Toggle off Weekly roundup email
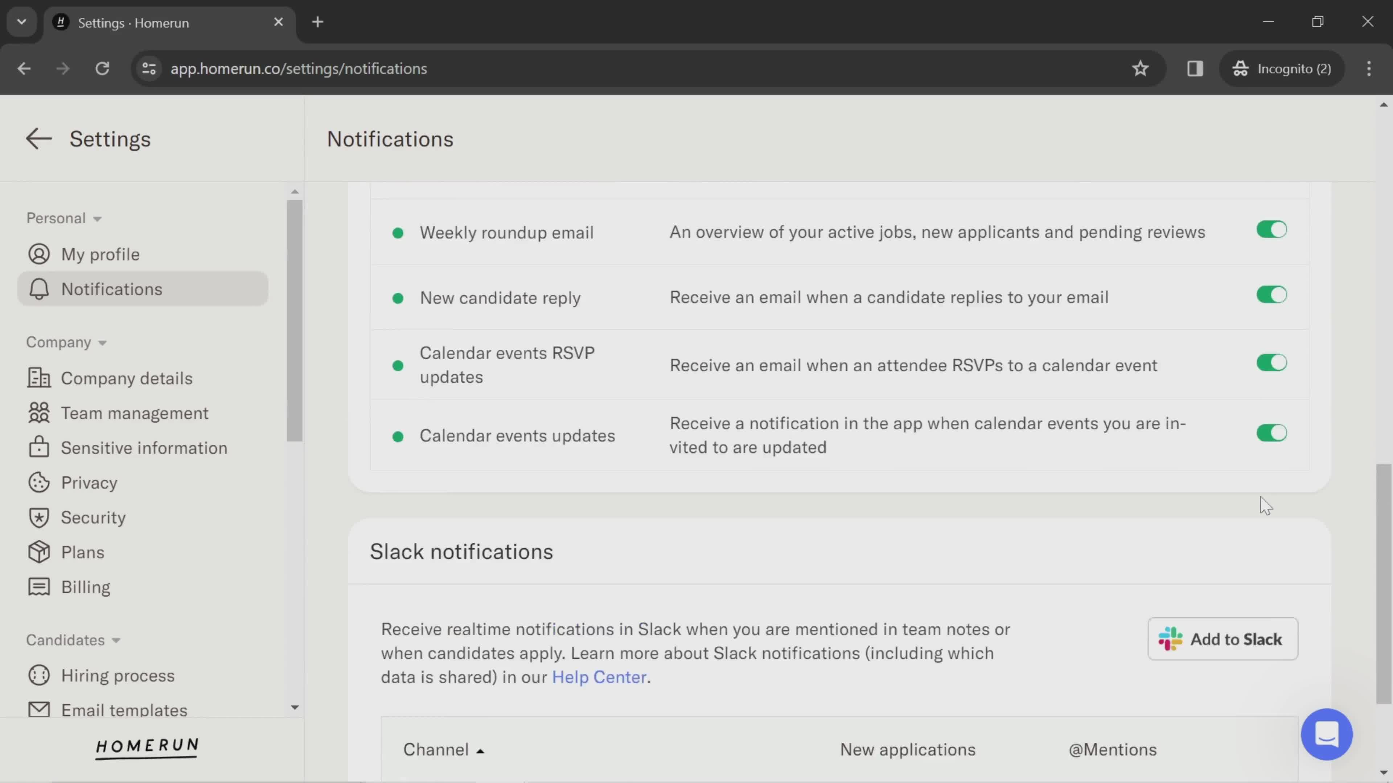The height and width of the screenshot is (783, 1393). 1271,230
